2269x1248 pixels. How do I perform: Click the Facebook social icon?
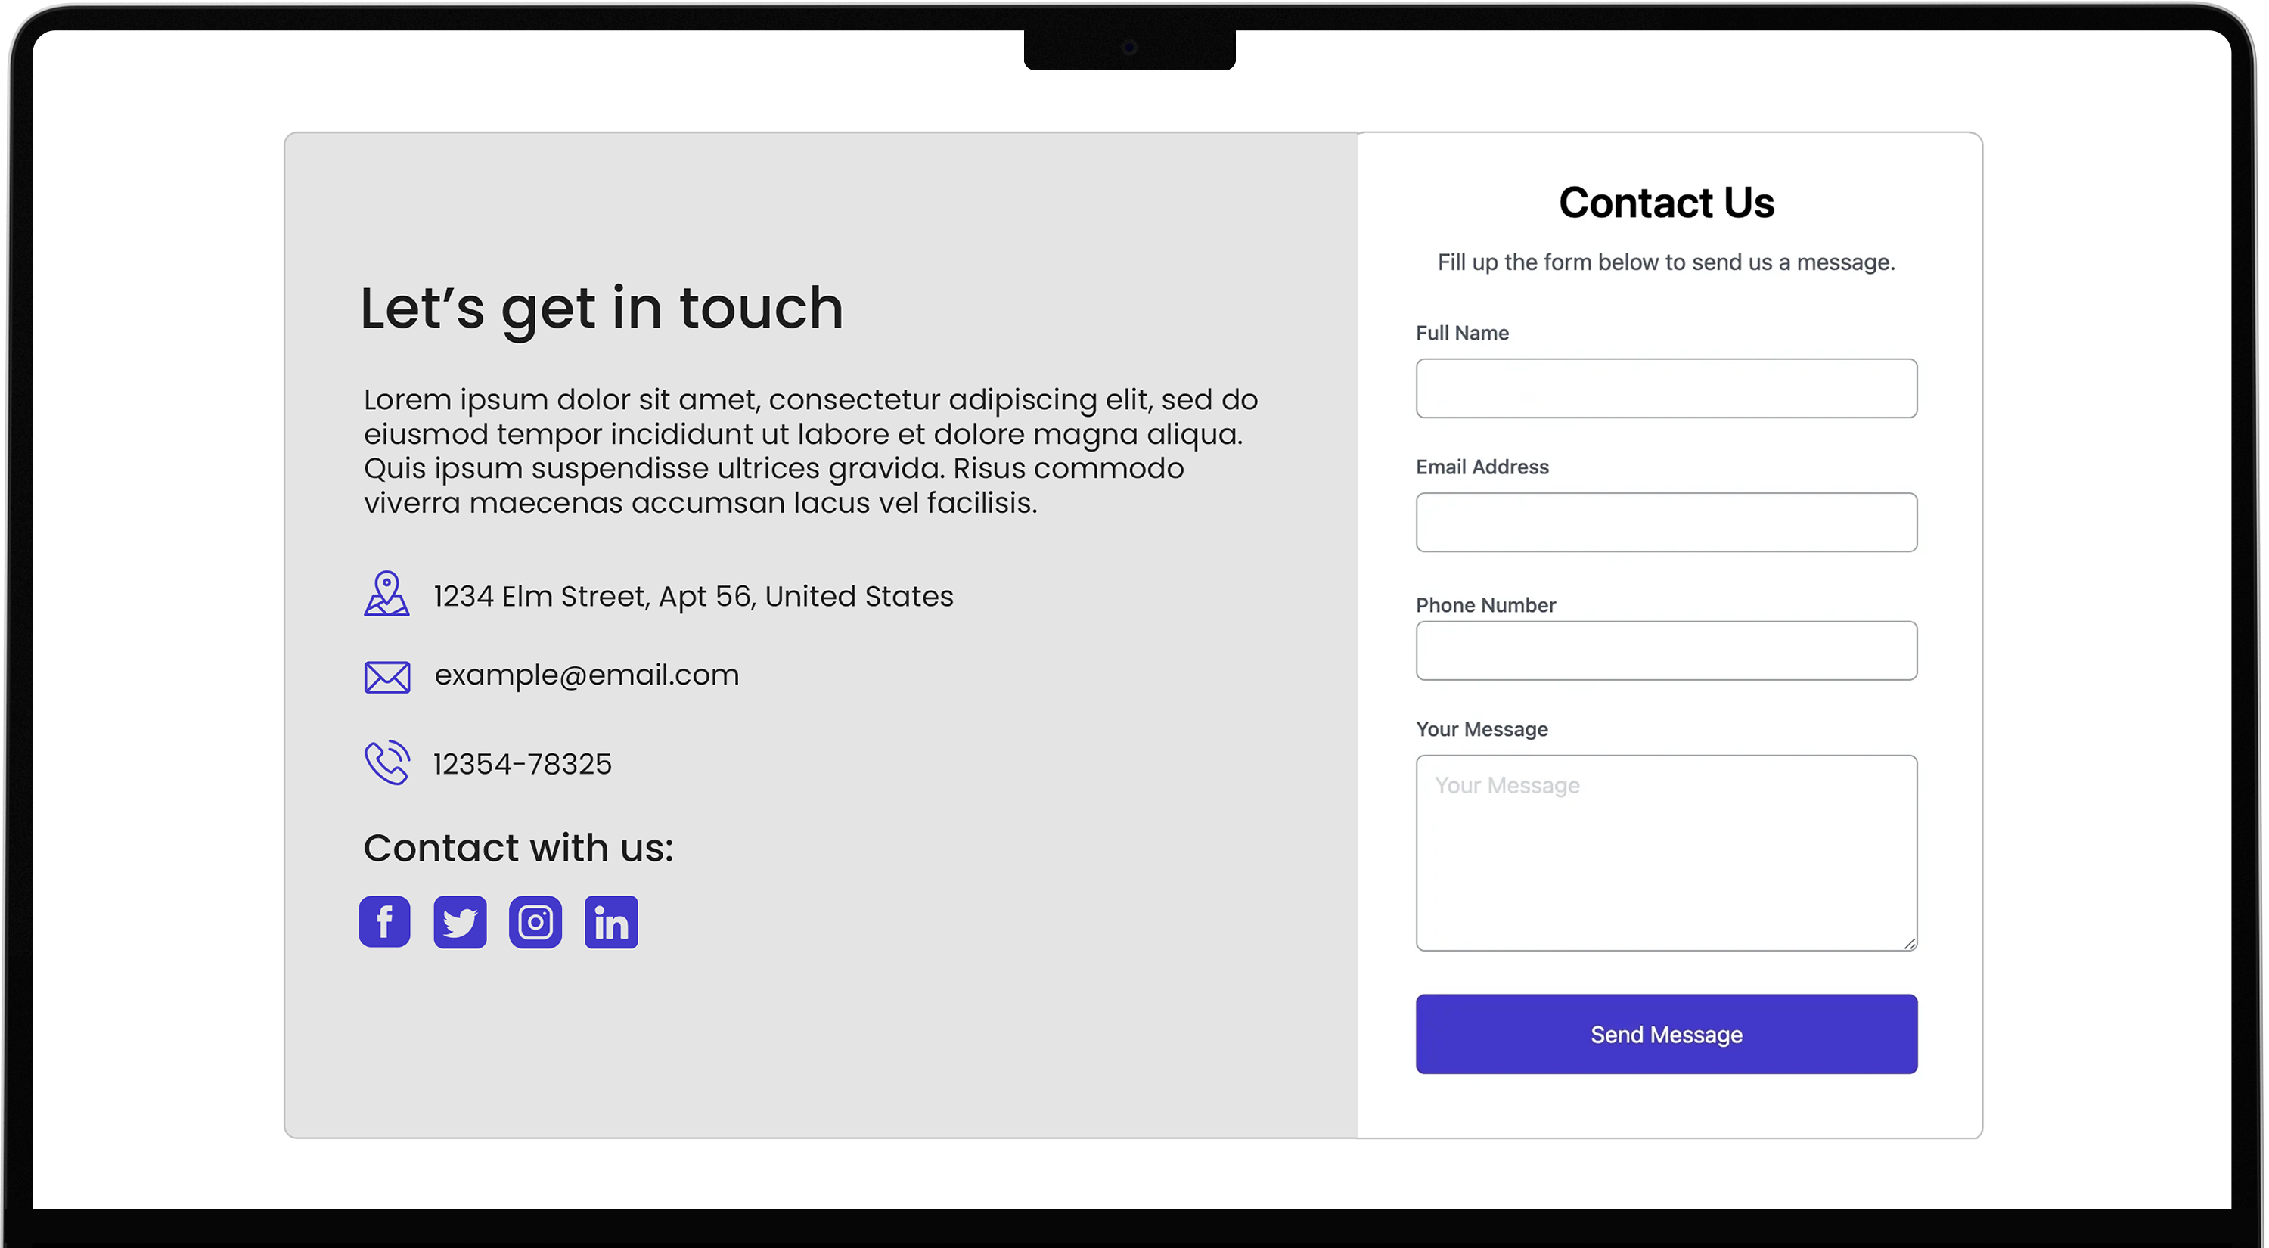[384, 921]
